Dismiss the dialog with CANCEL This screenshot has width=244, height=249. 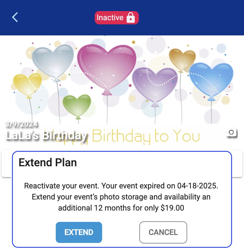pyautogui.click(x=163, y=232)
